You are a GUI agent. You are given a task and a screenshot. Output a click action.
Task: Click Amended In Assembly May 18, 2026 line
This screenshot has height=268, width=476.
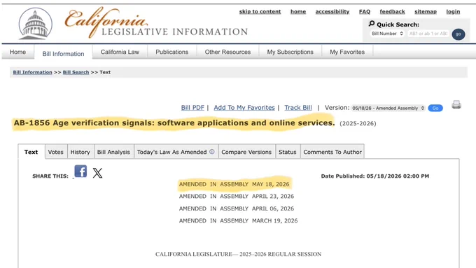pos(234,184)
